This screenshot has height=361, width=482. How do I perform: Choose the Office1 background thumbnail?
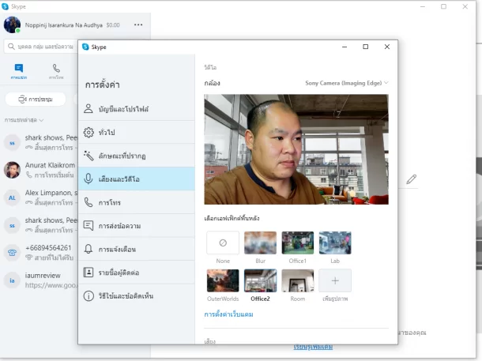coord(298,243)
